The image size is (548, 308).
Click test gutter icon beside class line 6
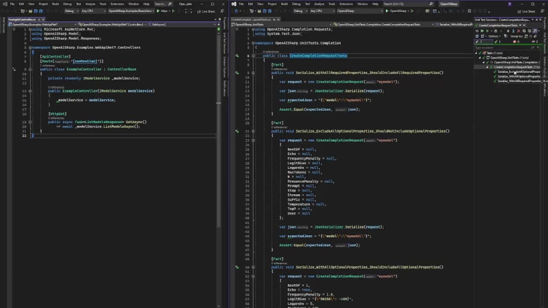pos(237,55)
